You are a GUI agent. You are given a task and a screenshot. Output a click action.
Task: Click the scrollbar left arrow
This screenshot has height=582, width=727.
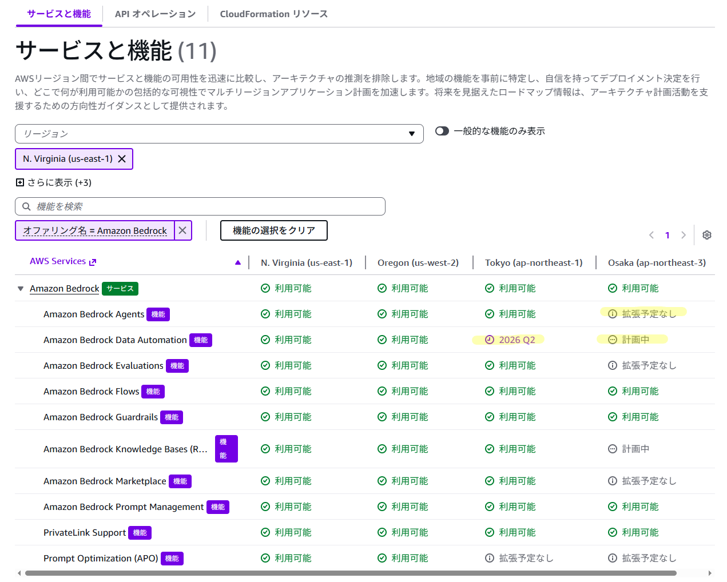[19, 573]
